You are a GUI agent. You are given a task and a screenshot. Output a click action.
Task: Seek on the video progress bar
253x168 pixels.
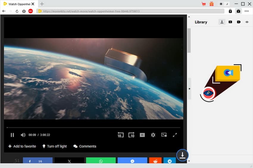93,128
